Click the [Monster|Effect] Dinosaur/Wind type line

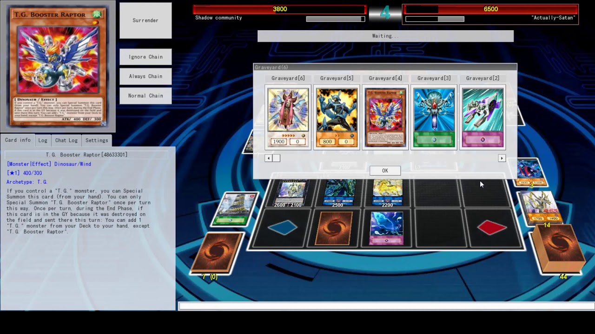[49, 164]
